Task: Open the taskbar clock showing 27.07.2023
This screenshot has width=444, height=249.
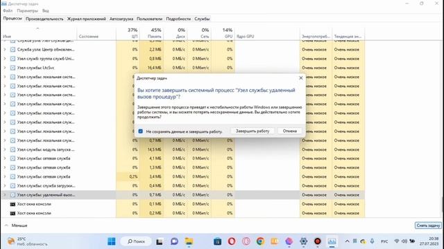Action: (429, 241)
